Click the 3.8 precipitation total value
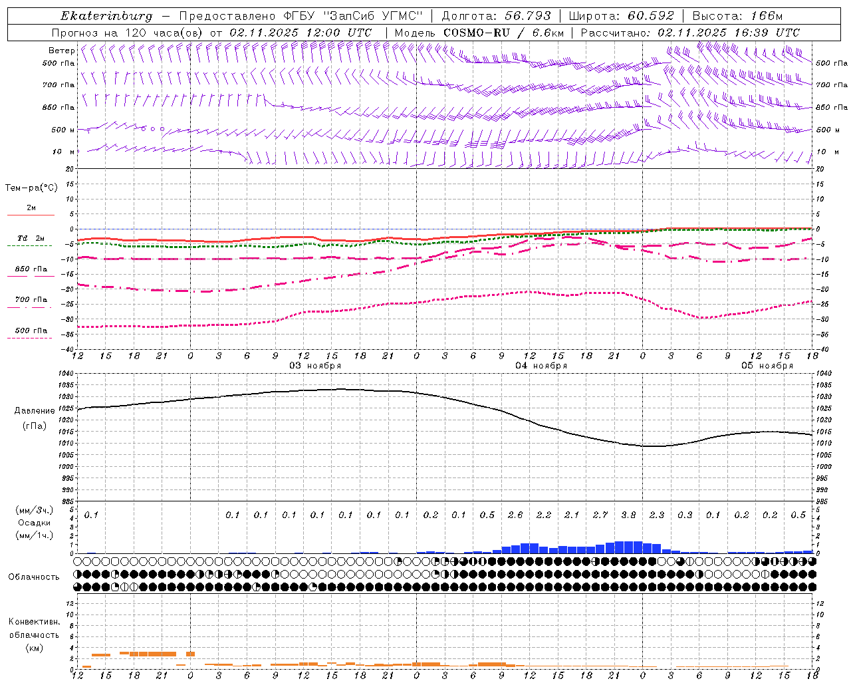The height and width of the screenshot is (681, 851). 628,515
